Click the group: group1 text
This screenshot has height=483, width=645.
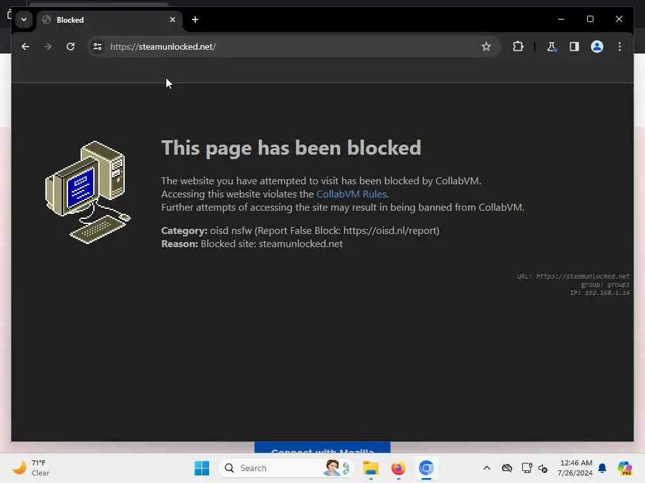[x=605, y=285]
